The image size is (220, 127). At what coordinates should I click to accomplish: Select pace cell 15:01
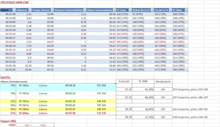(101, 30)
